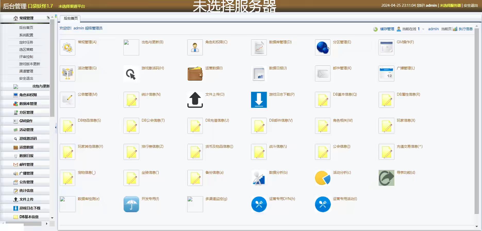Click the main panel vertical scrollbar

(x=477, y=121)
